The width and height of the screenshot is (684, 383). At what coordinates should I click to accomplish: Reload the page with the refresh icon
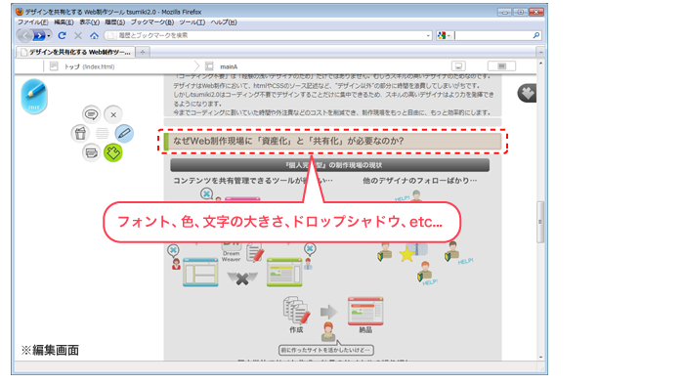tap(62, 35)
